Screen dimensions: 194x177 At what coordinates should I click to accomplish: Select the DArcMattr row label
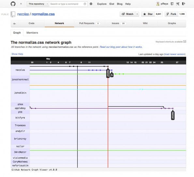[x=20, y=152]
